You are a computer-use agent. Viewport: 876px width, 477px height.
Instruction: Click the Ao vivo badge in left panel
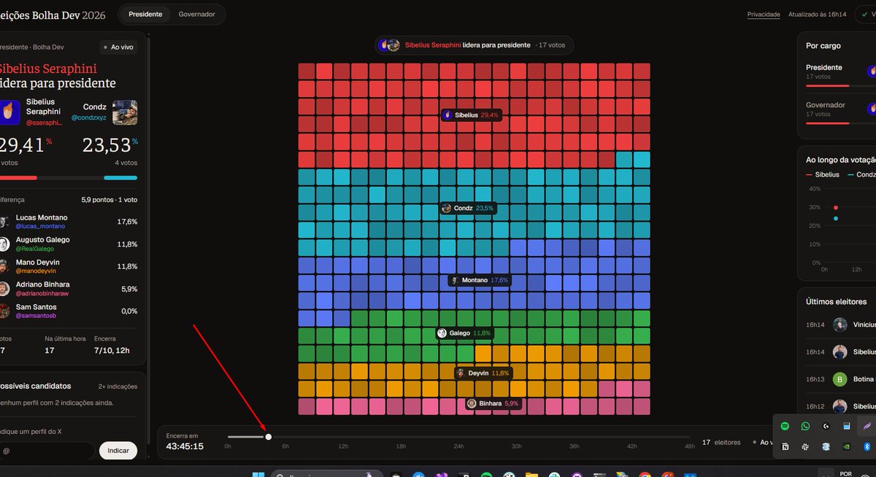pos(118,47)
